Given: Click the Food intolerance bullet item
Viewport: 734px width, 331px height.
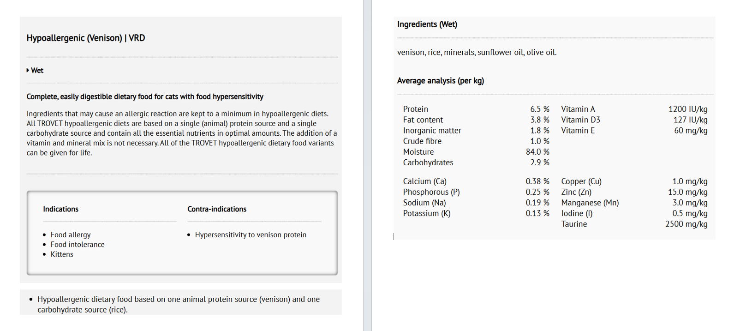Looking at the screenshot, I should coord(78,245).
